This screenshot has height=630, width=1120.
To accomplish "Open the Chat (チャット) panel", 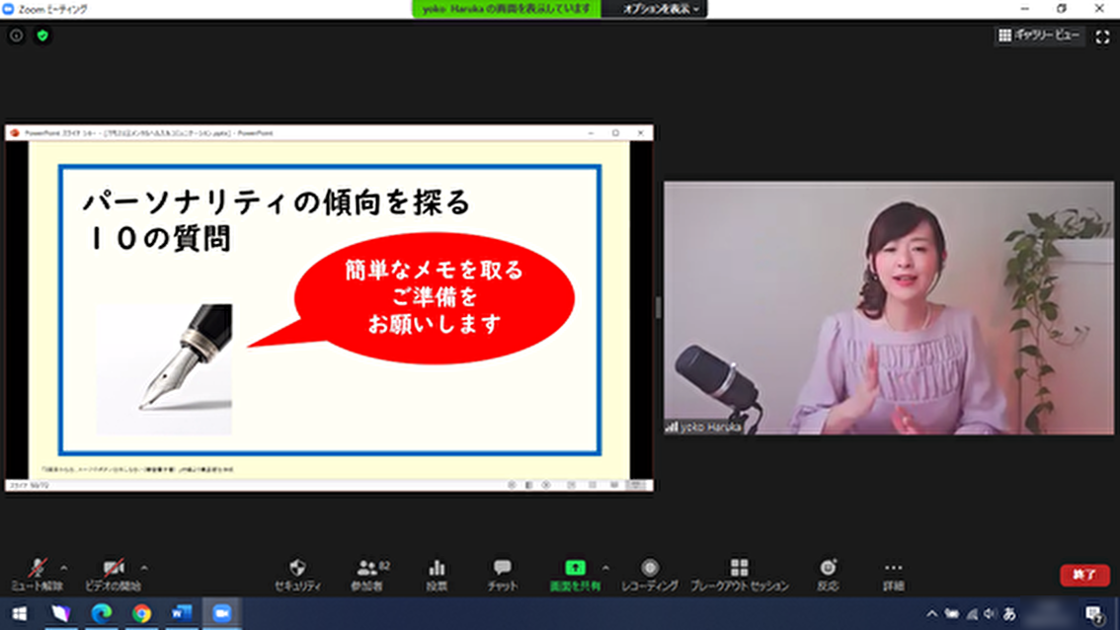I will (x=502, y=573).
